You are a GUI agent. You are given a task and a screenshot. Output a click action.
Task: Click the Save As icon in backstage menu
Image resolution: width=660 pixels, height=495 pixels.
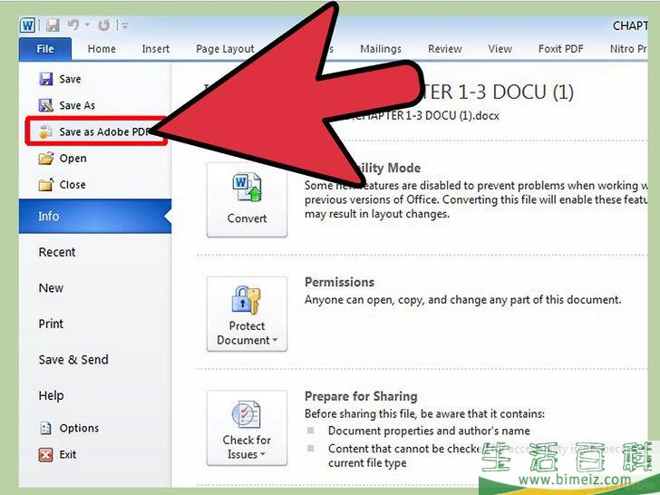point(46,105)
